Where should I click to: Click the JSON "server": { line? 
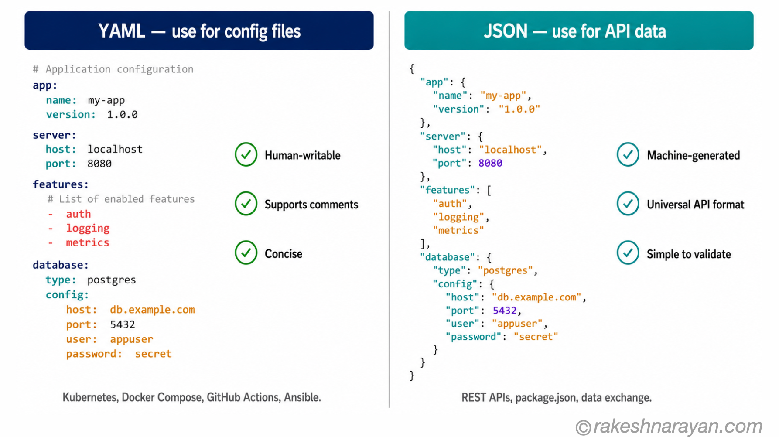coord(451,136)
